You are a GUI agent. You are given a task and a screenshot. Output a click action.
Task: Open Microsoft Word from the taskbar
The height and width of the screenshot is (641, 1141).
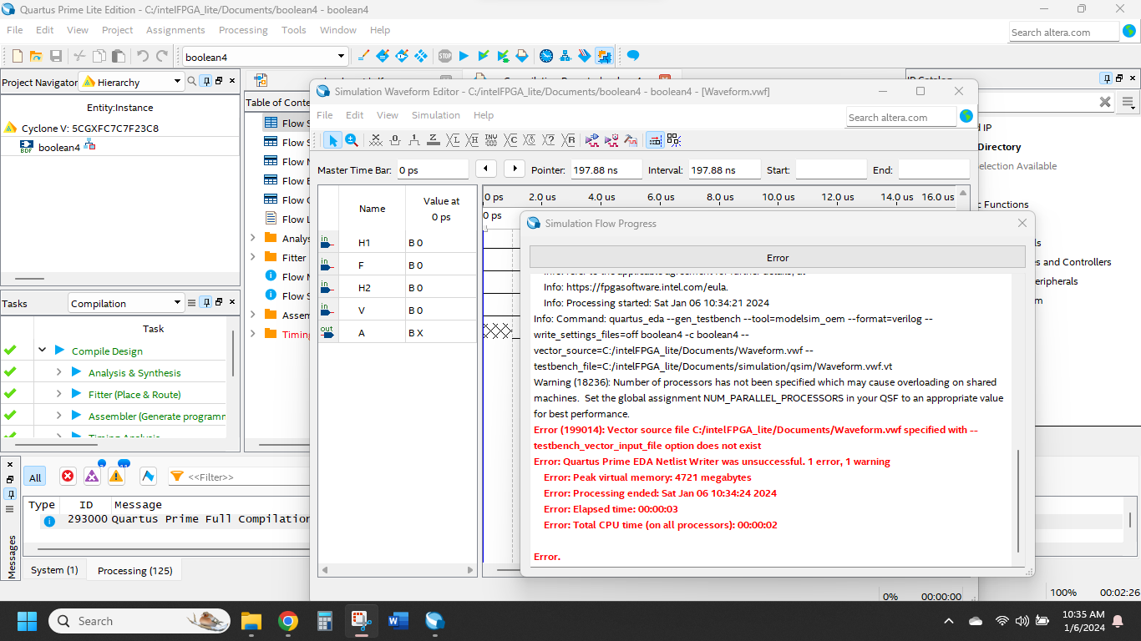pyautogui.click(x=398, y=621)
